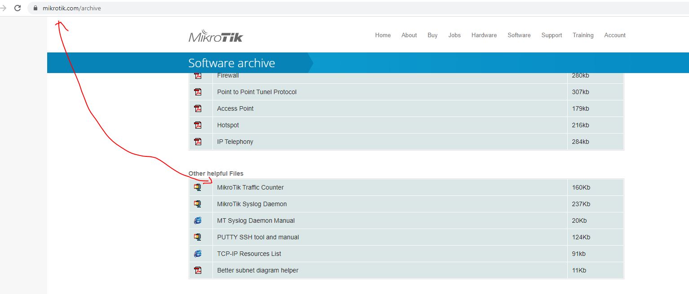
Task: Click the PDF icon beside IP Telephony
Action: click(198, 142)
